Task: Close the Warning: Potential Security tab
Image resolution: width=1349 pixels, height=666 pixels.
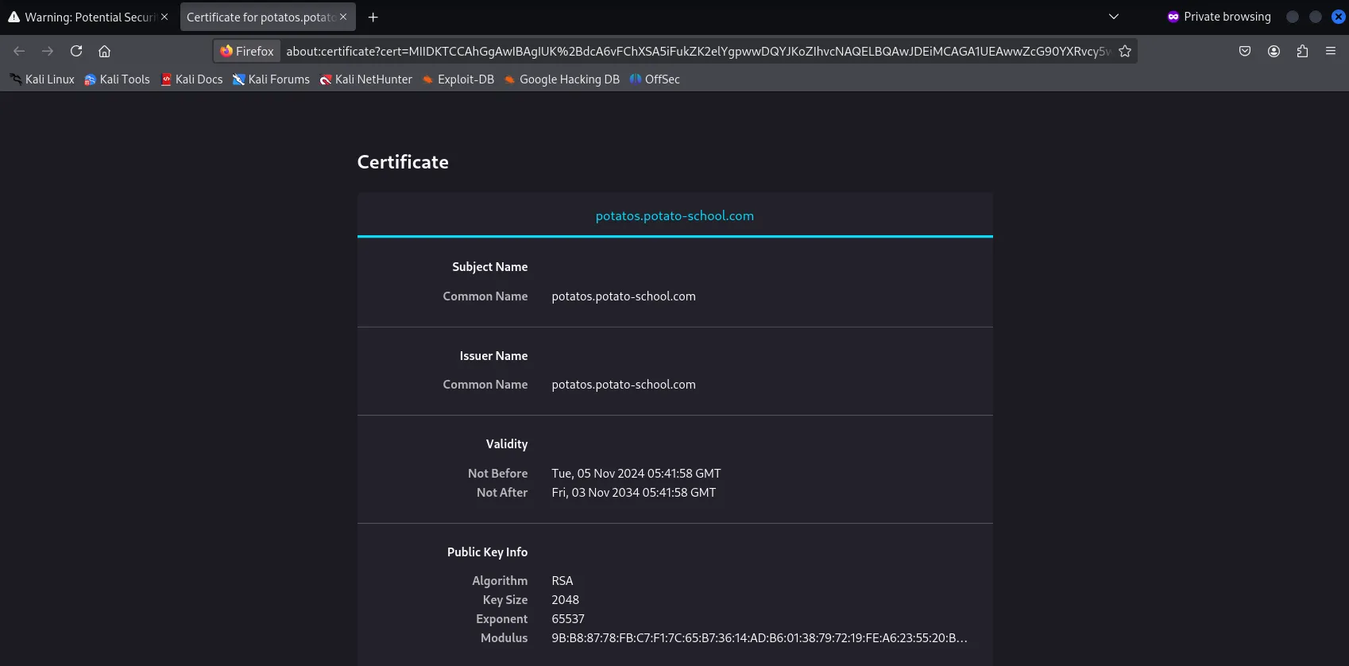Action: click(x=164, y=17)
